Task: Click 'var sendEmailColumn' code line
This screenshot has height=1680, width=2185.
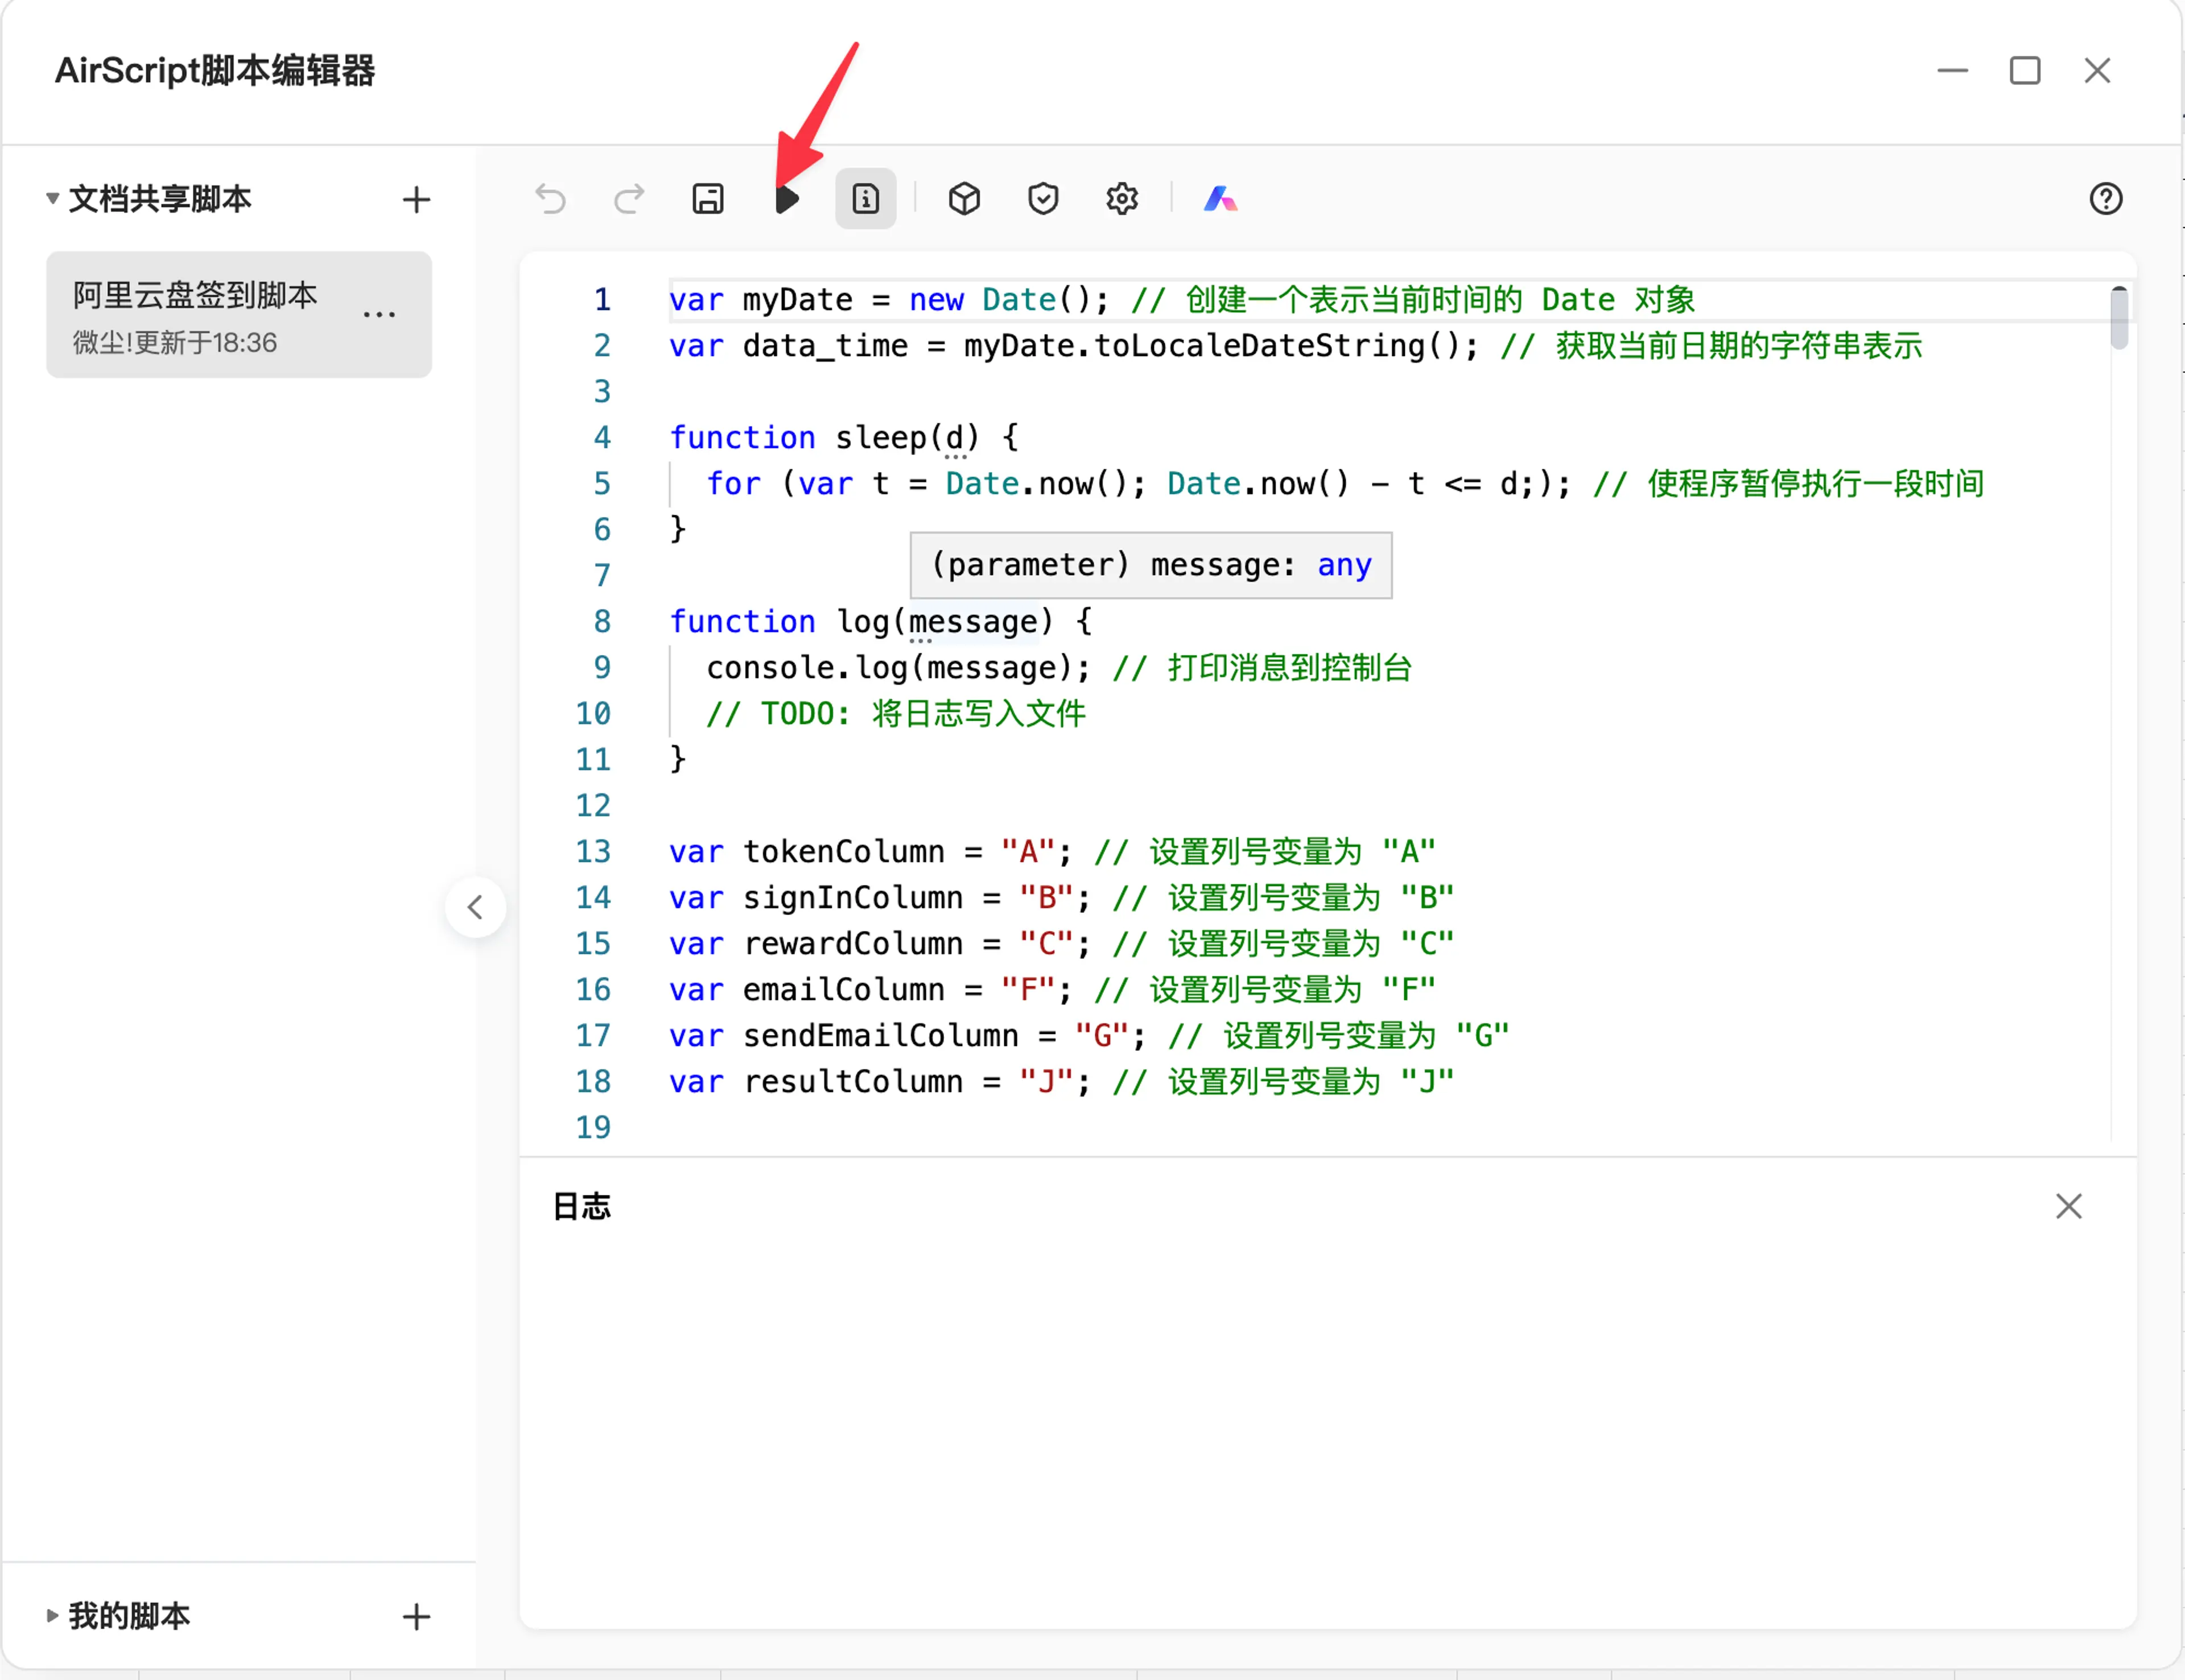Action: tap(1090, 1036)
